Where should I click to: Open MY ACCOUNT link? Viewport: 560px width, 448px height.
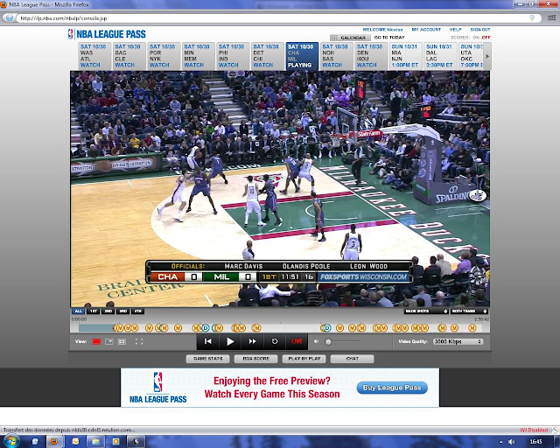(x=426, y=30)
